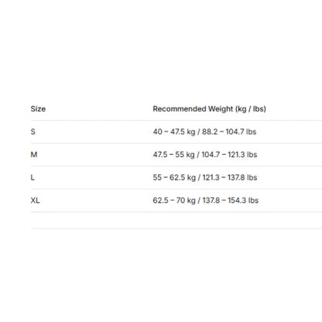Click the 40 – 47.5 kg weight text
Screen dimensions: 322x322
[174, 132]
